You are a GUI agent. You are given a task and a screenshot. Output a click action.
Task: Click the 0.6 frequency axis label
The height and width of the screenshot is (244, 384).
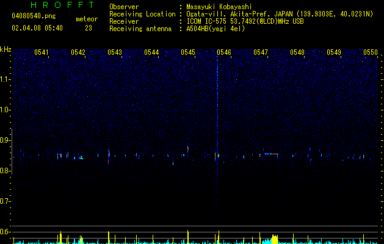pyautogui.click(x=5, y=232)
